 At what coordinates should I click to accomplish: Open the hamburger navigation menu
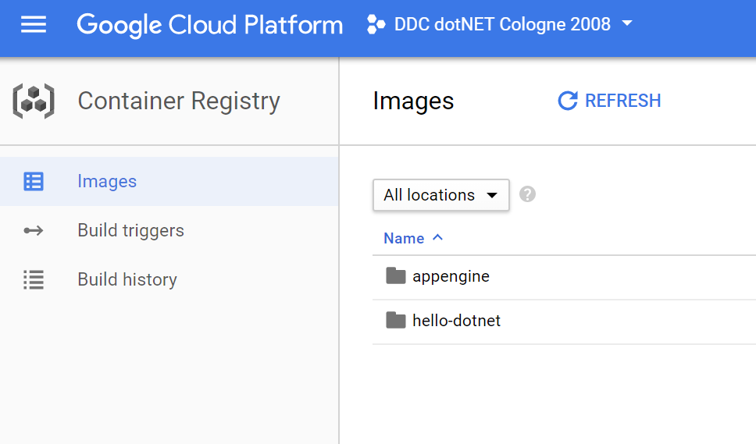pos(34,25)
